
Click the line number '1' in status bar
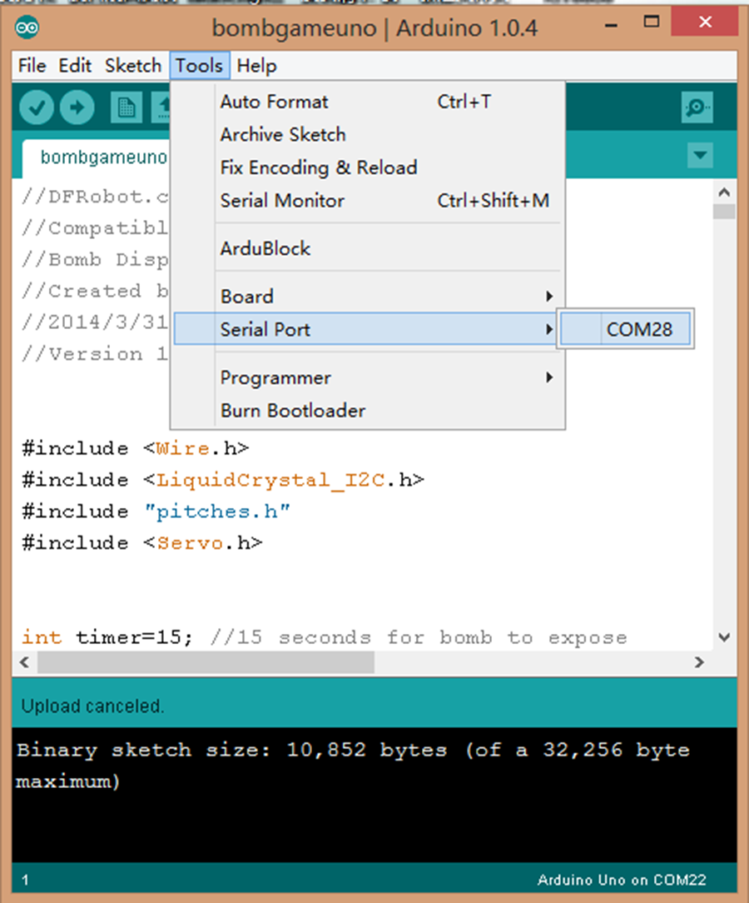[x=25, y=880]
